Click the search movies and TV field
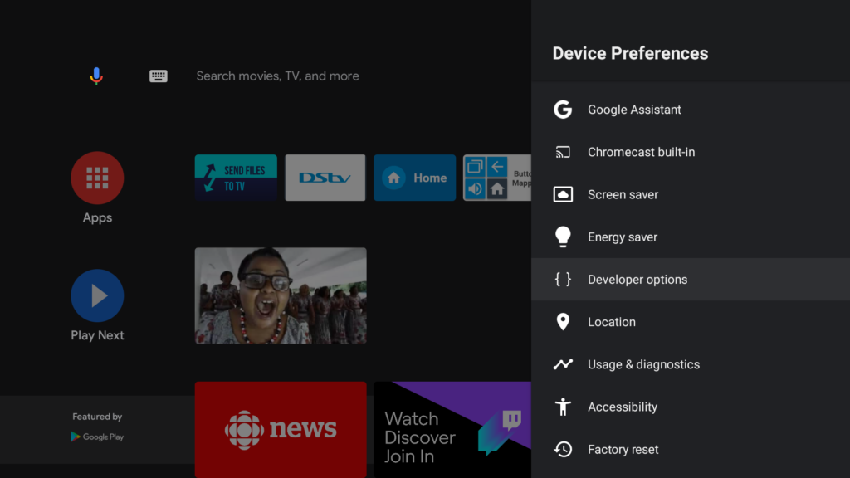 277,76
